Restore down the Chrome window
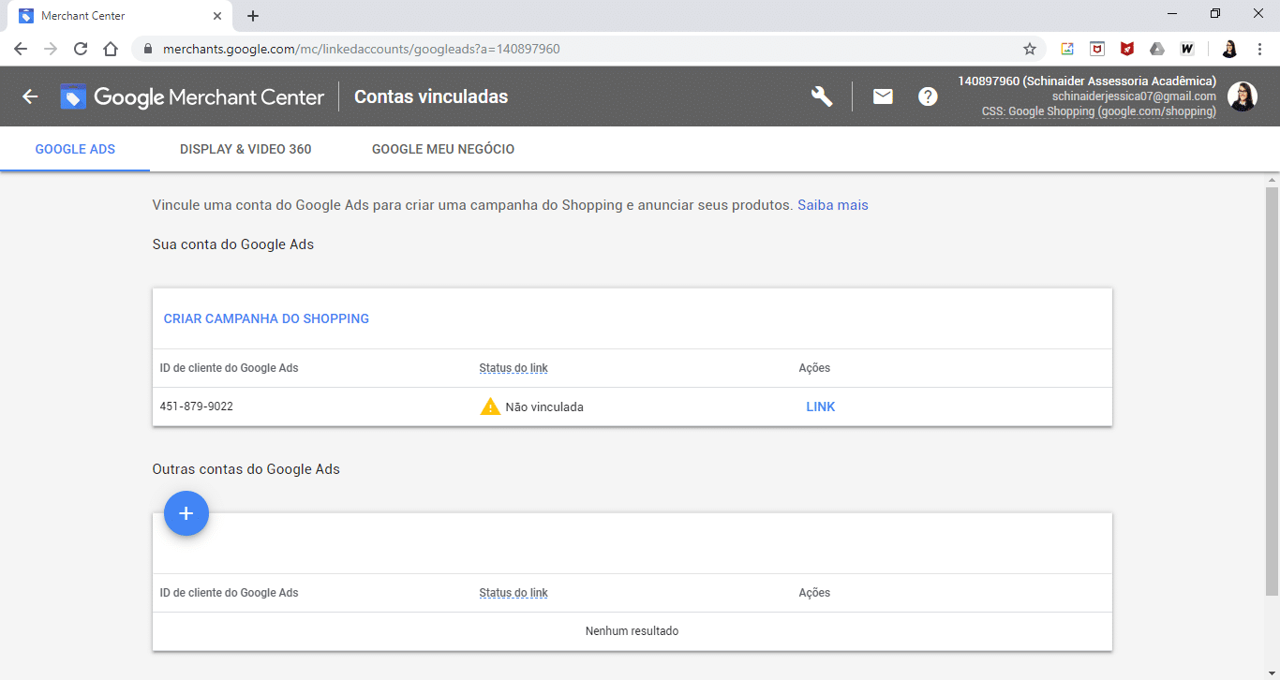 point(1215,14)
